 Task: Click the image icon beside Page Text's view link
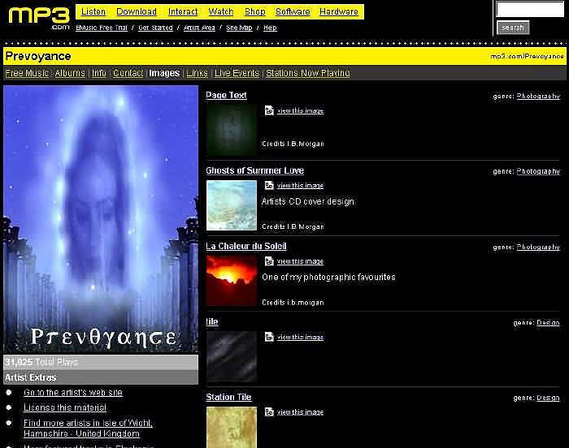[x=269, y=110]
